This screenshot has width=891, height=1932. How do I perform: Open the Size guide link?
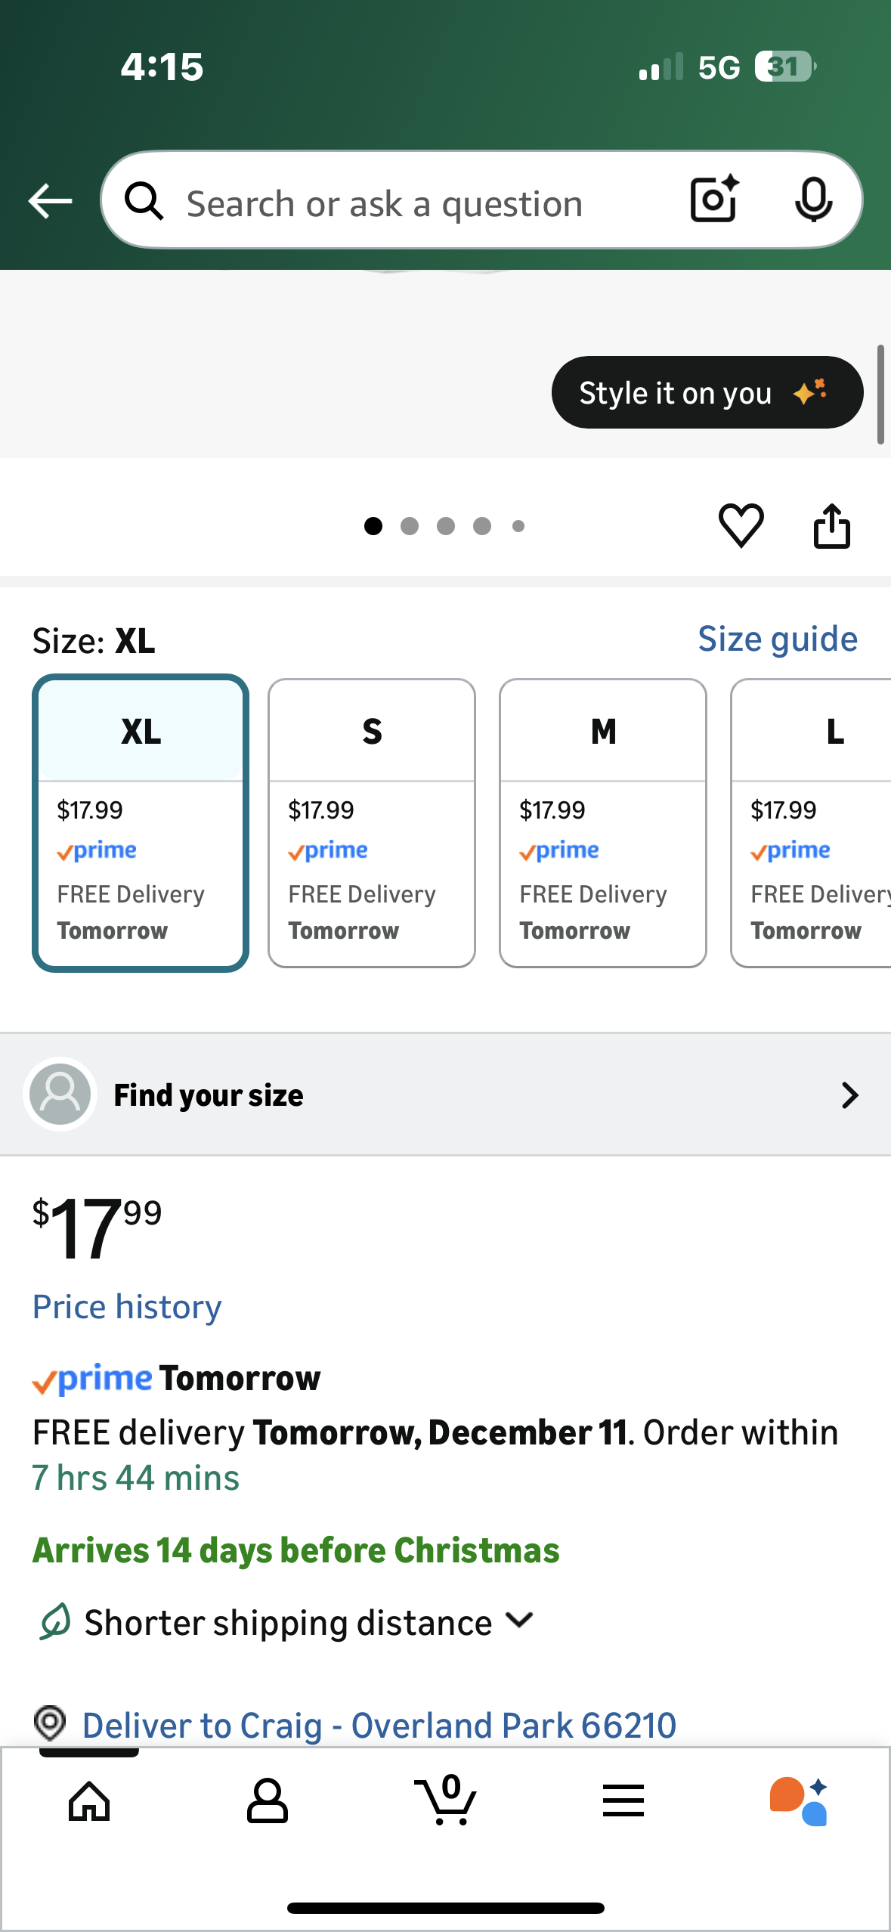point(777,639)
